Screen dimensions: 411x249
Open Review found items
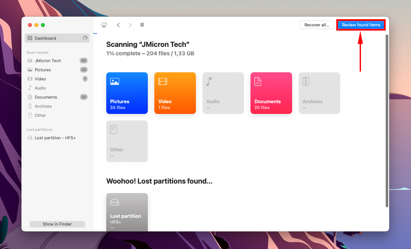coord(361,25)
